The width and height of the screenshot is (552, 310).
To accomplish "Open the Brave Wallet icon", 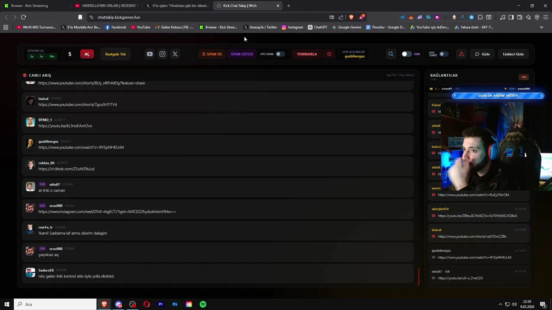I will 520,17.
